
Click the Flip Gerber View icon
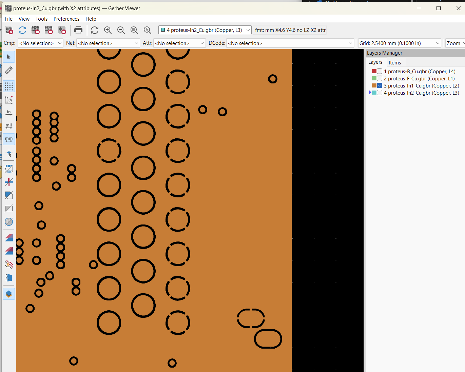click(9, 278)
